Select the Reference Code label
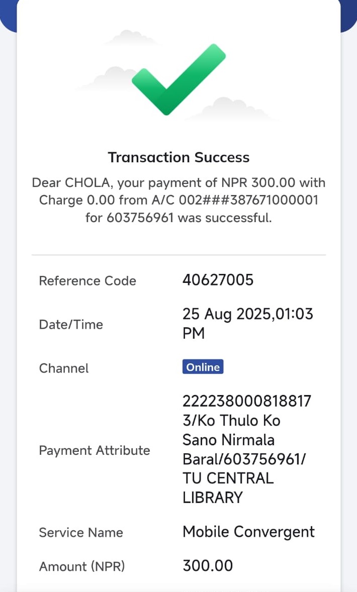Image resolution: width=357 pixels, height=592 pixels. 87,281
